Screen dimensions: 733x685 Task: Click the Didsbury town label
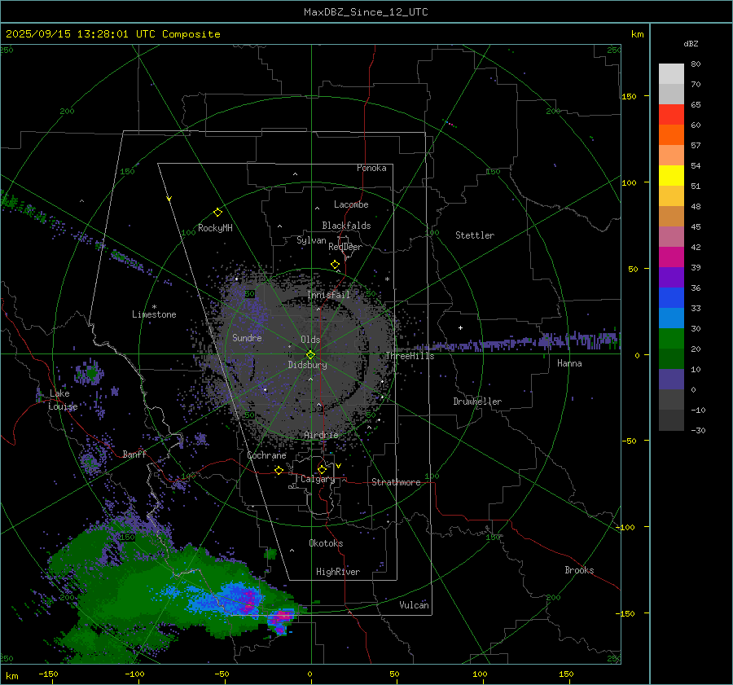coord(307,365)
